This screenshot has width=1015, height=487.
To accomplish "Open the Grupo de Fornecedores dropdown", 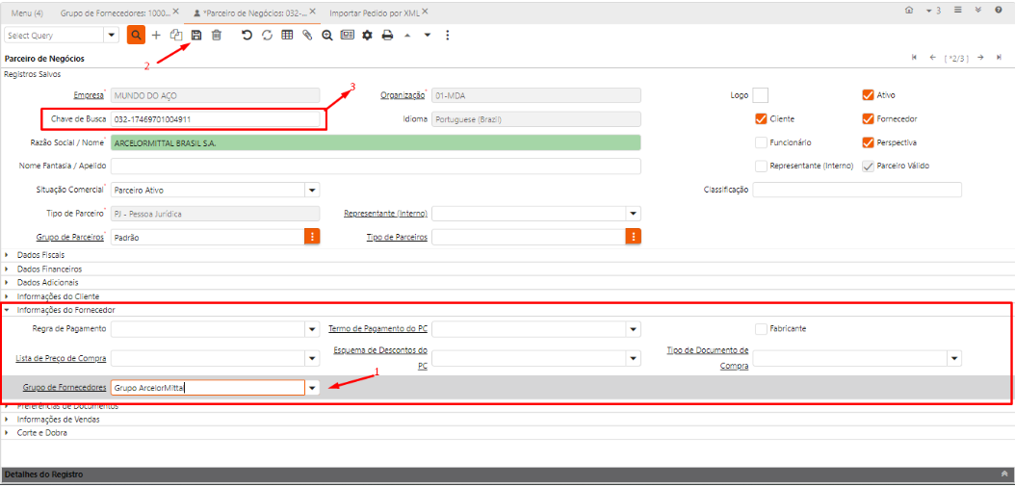I will [312, 388].
